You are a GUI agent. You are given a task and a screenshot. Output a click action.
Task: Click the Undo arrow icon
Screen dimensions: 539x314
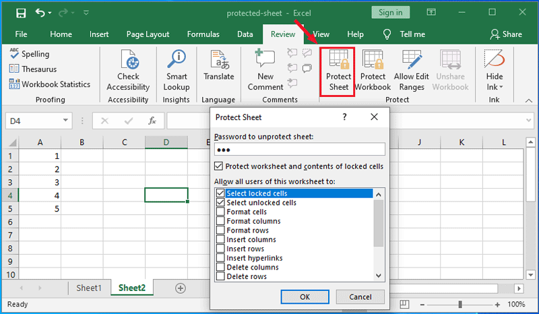[x=40, y=13]
